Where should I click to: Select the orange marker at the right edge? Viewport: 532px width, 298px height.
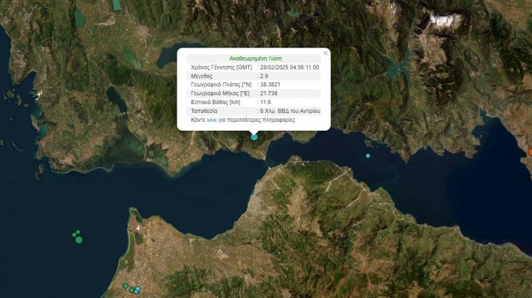(x=530, y=152)
